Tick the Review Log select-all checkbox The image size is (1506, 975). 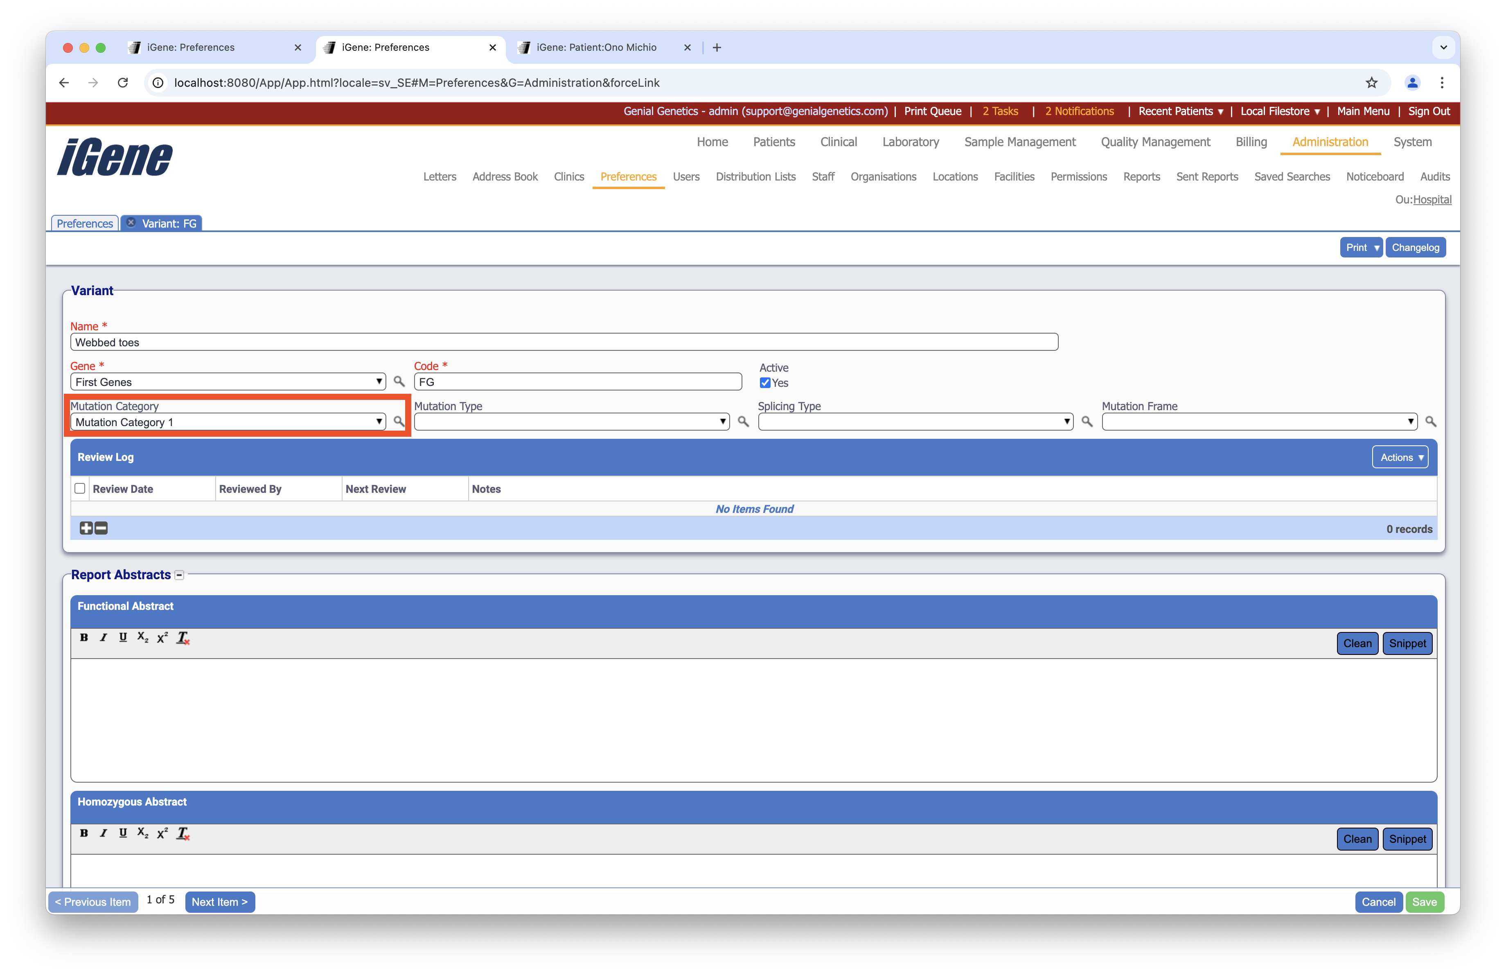pyautogui.click(x=80, y=488)
